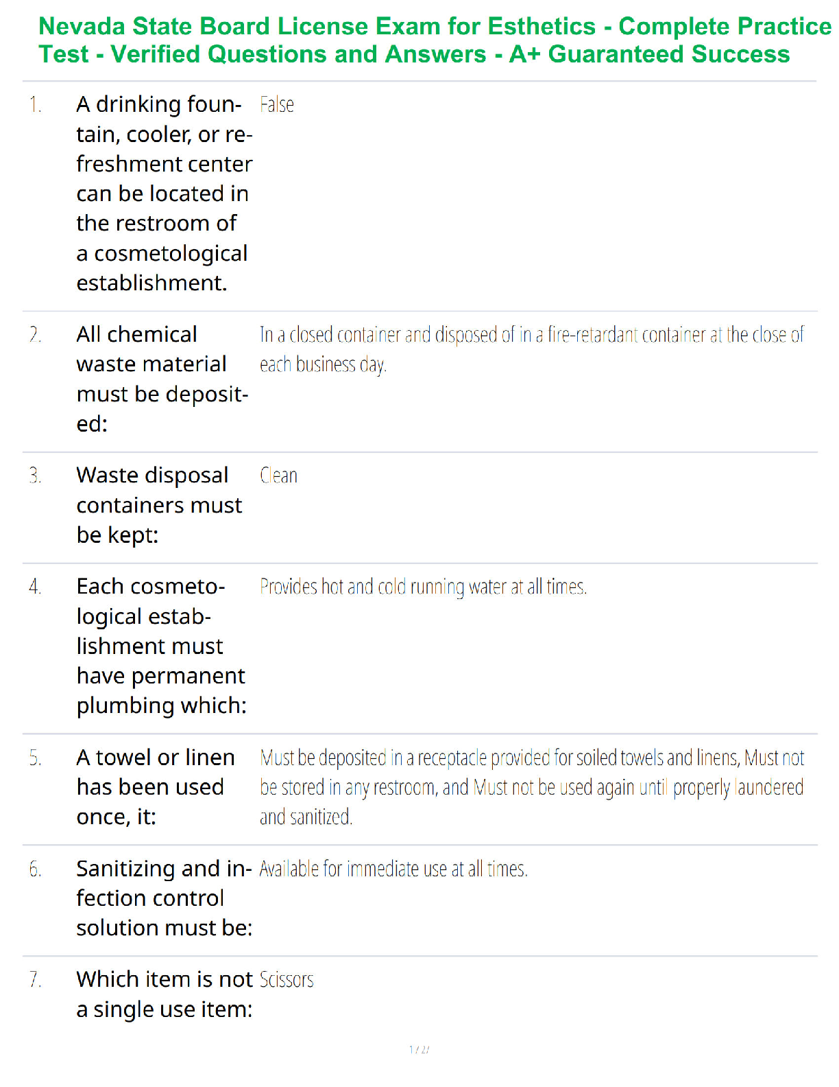839x1087 pixels.
Task: Click the 'False' answer text
Action: click(277, 104)
